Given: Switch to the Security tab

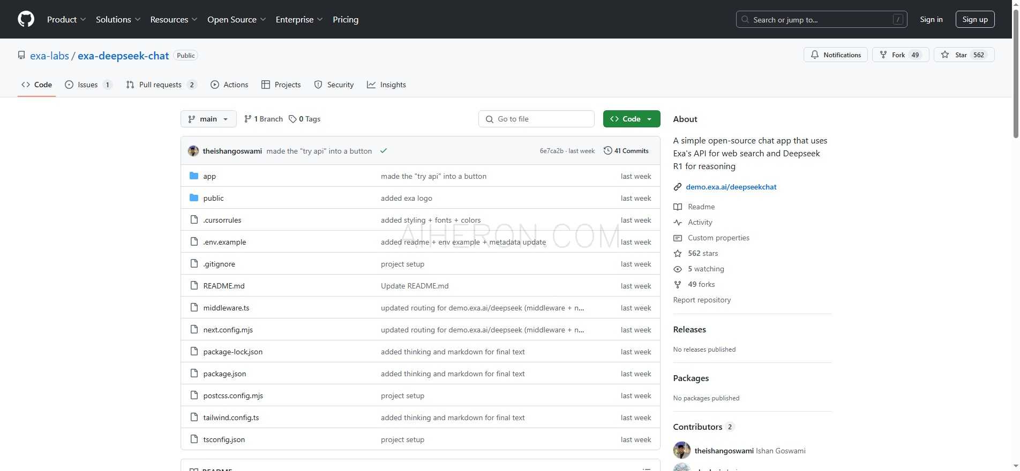Looking at the screenshot, I should point(334,85).
